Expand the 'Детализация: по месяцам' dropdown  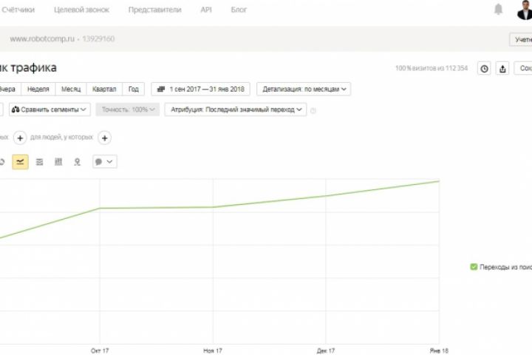point(304,89)
